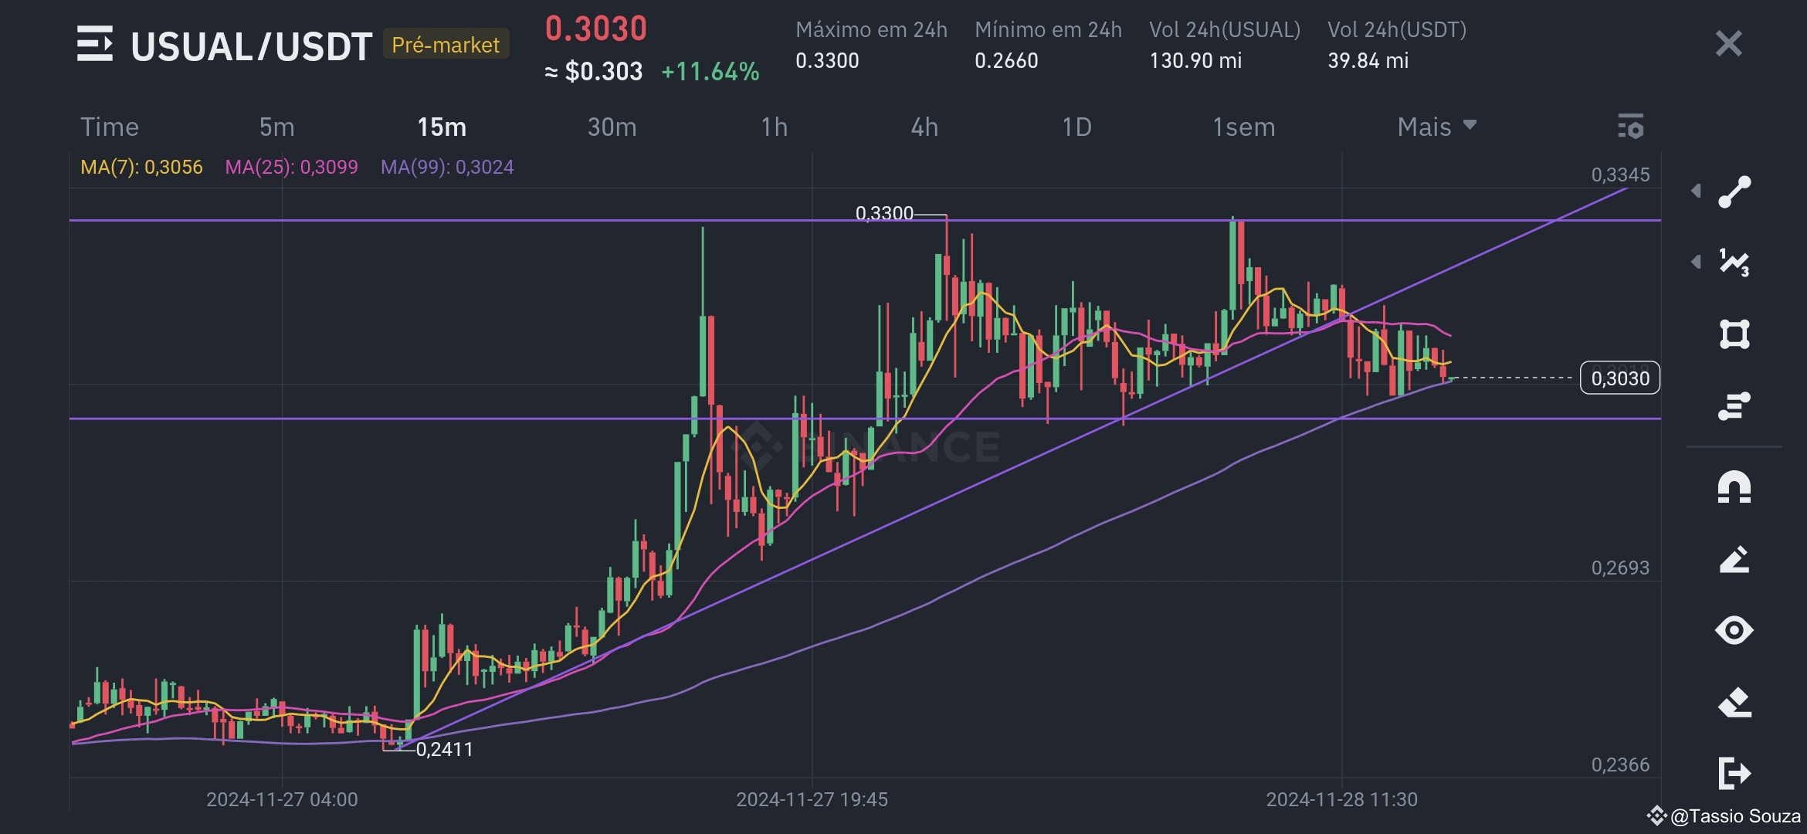Click the 2024-11-27 04:00 time label

[282, 799]
